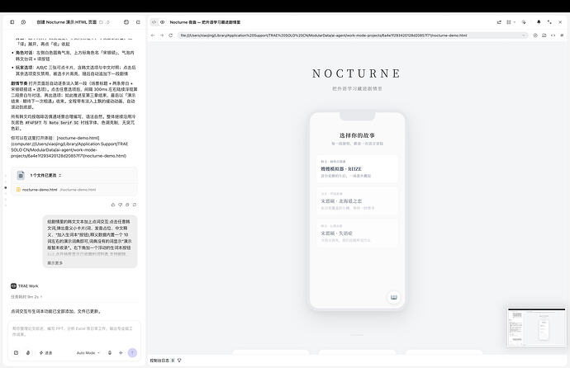This screenshot has height=368, width=570.
Task: Click the browser URL address bar
Action: pyautogui.click(x=352, y=35)
